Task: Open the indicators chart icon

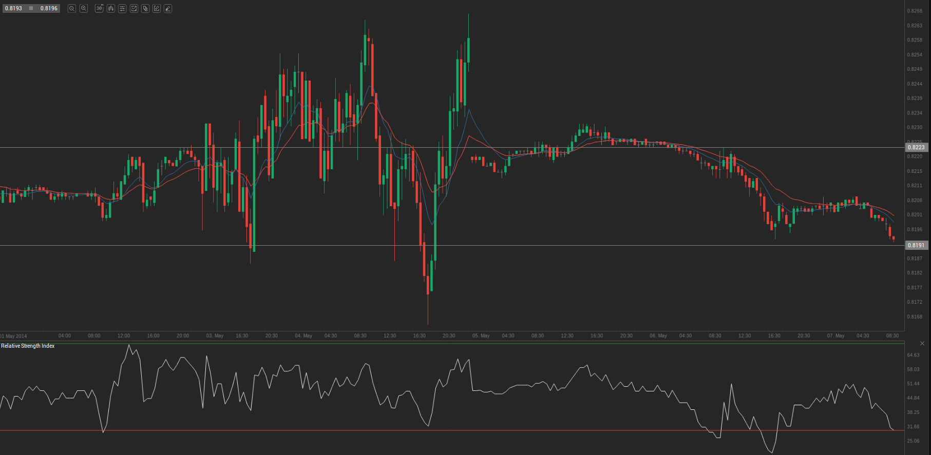Action: [x=134, y=9]
